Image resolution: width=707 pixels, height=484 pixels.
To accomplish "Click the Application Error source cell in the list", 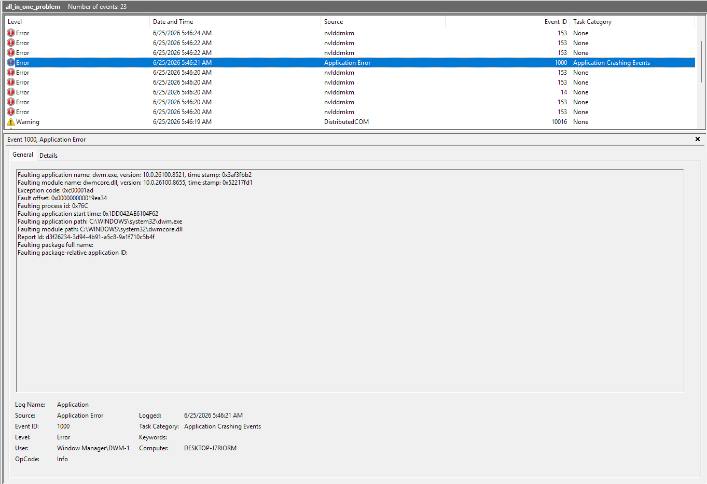I will pyautogui.click(x=347, y=63).
